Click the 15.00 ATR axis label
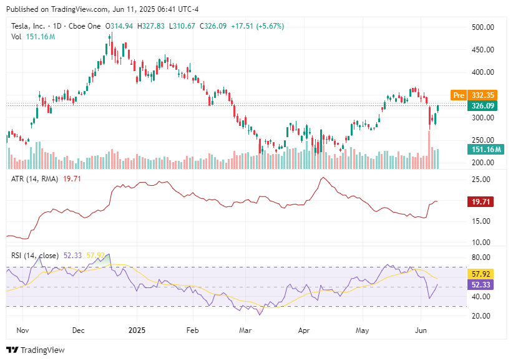This screenshot has height=361, width=513. (x=481, y=221)
